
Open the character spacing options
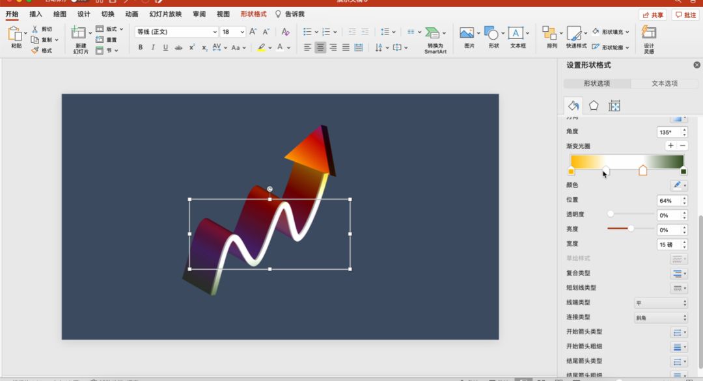[219, 47]
